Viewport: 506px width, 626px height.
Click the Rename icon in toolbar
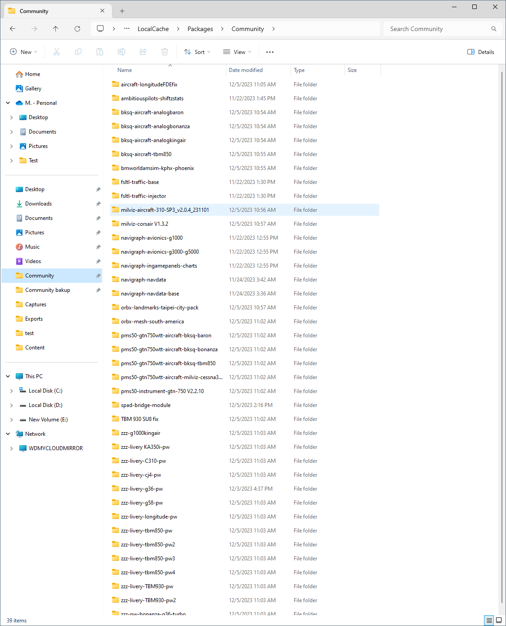click(x=121, y=52)
